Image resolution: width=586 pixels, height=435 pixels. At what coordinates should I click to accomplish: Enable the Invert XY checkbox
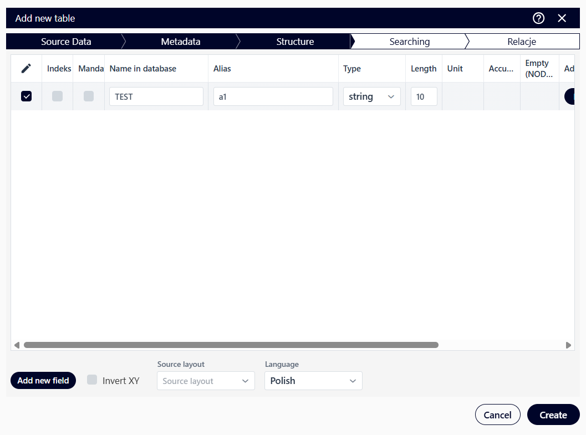(92, 380)
